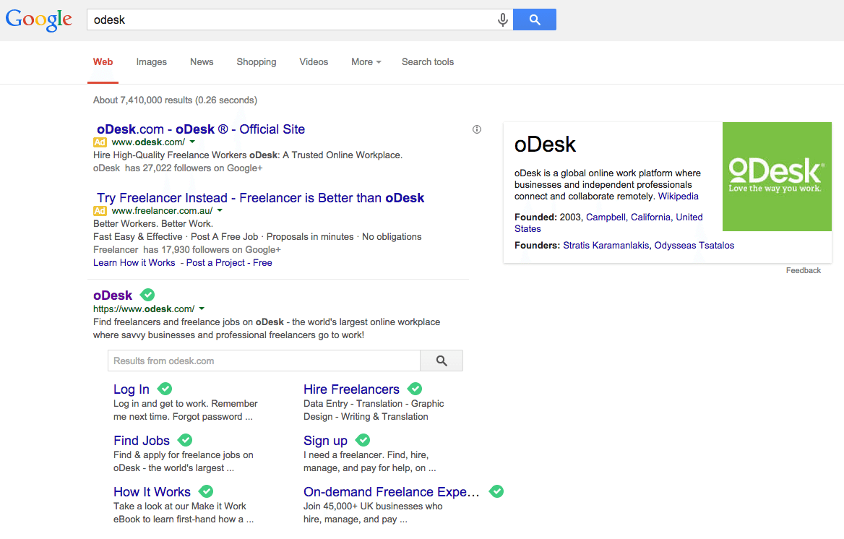Image resolution: width=844 pixels, height=539 pixels.
Task: Click the Wikipedia link in the knowledge panel
Action: 678,196
